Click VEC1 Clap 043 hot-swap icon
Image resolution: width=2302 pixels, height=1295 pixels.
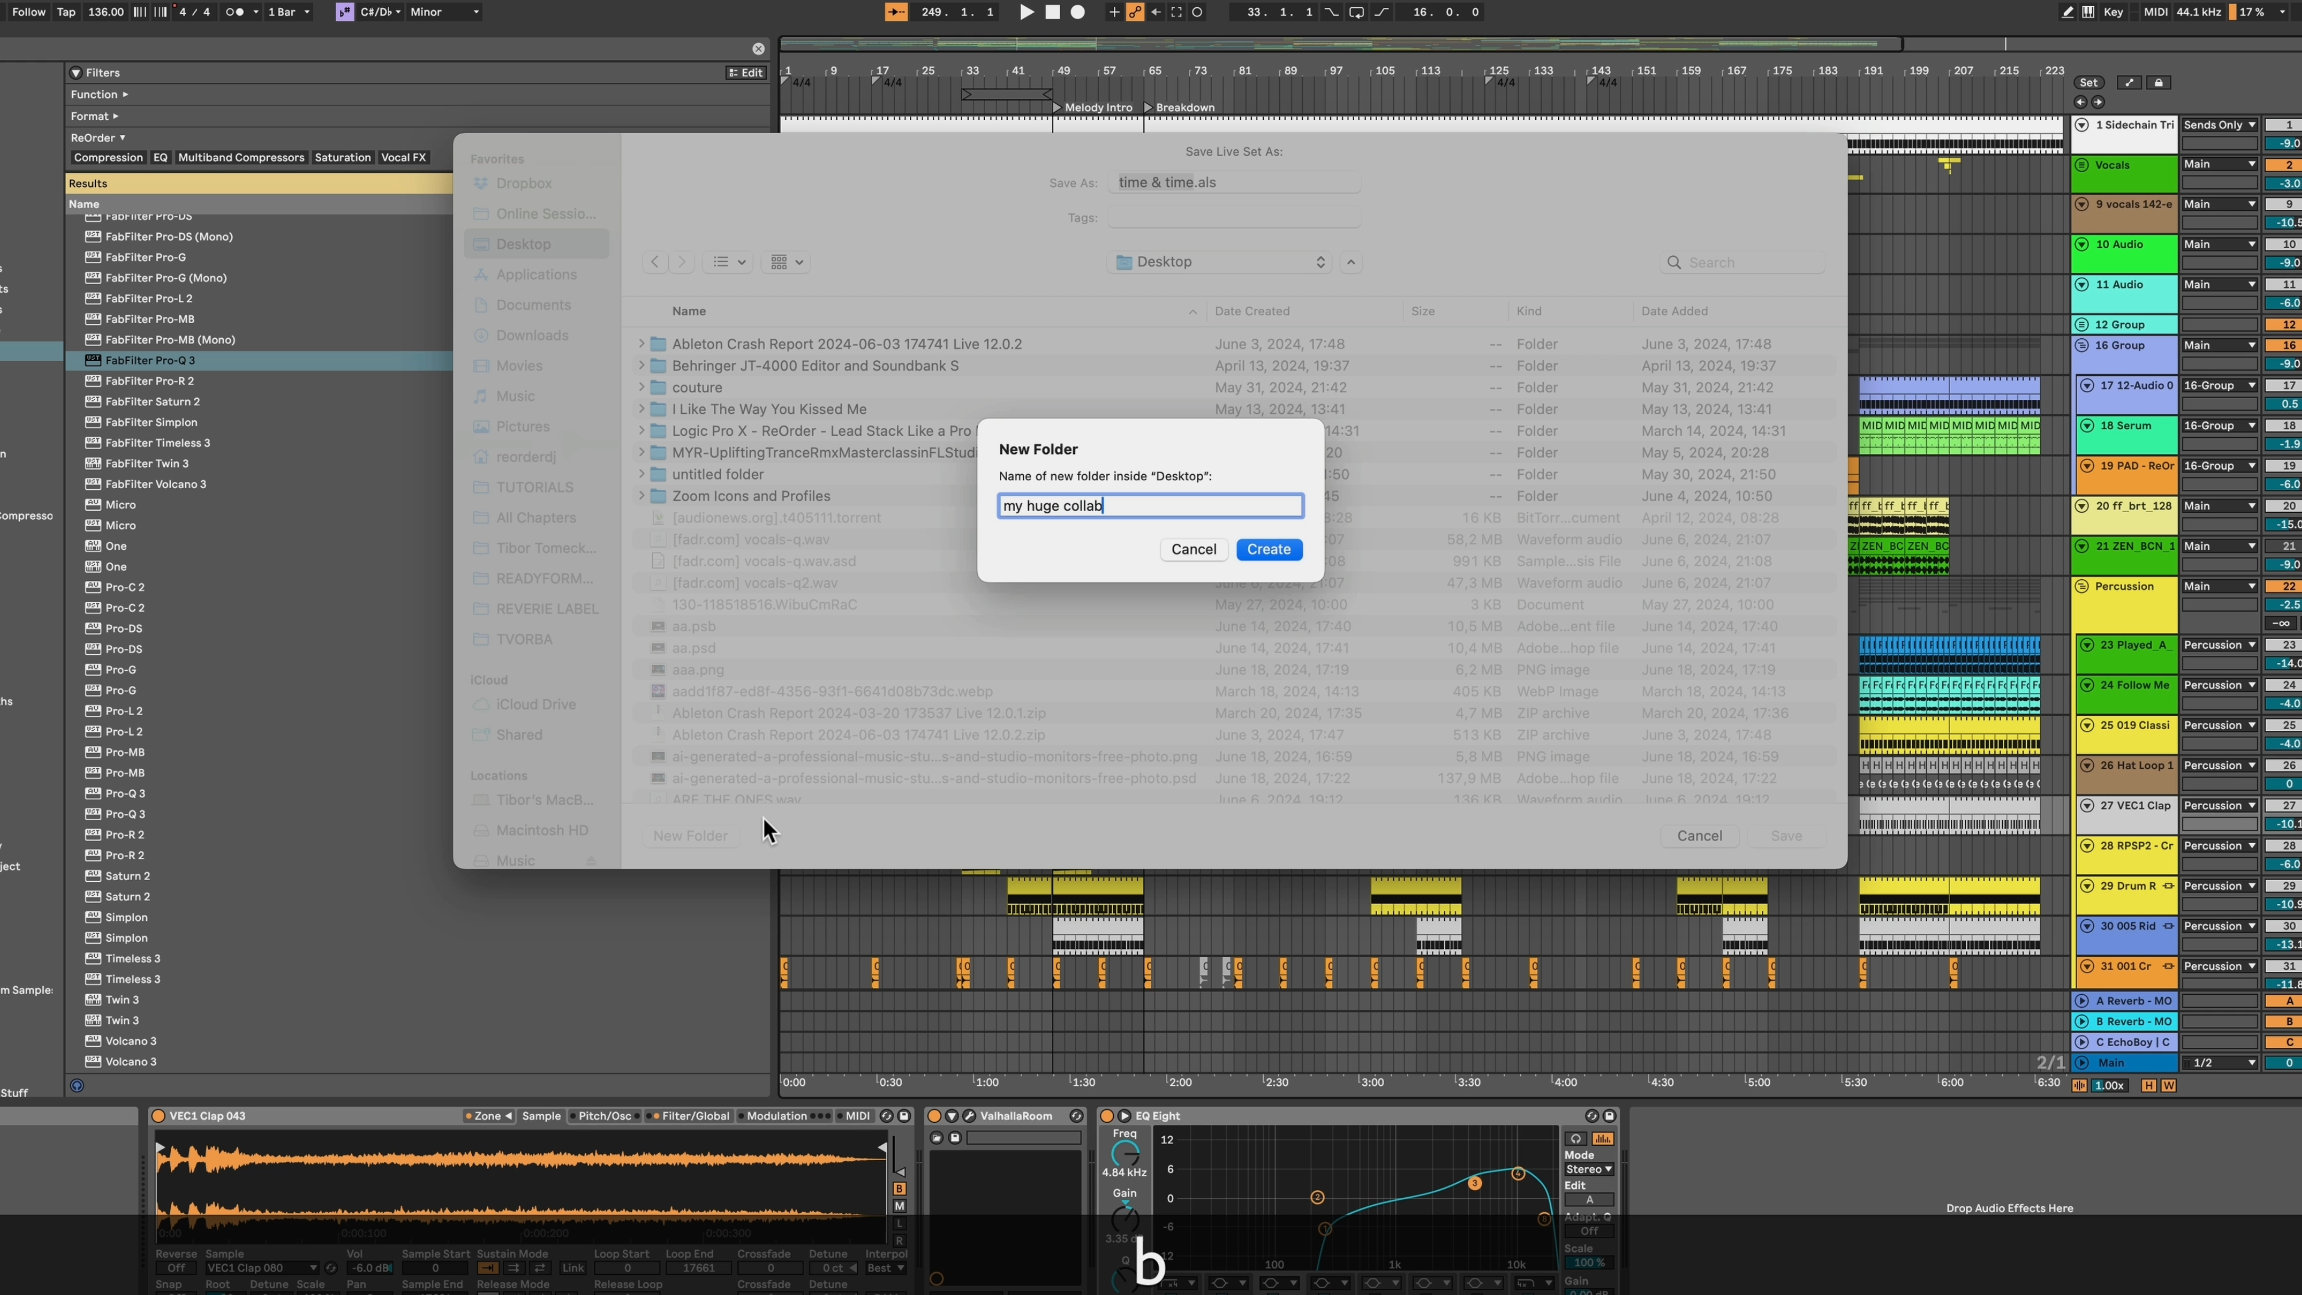887,1115
